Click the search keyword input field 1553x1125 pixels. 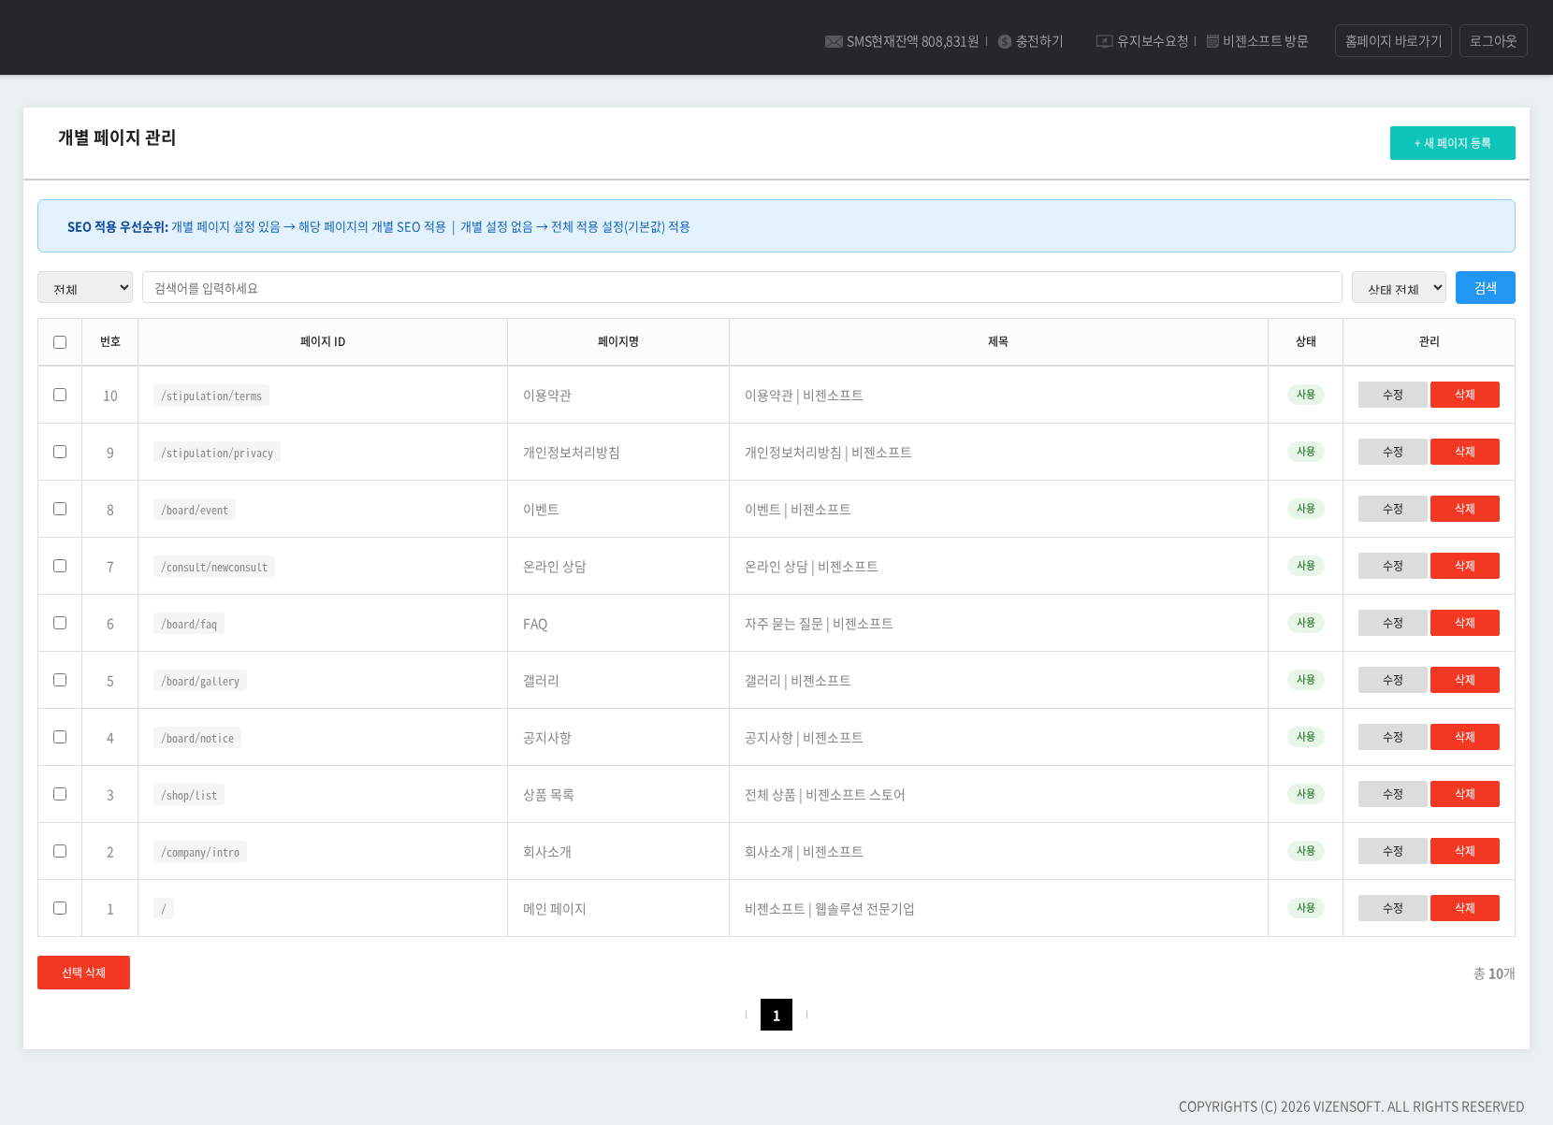point(741,288)
